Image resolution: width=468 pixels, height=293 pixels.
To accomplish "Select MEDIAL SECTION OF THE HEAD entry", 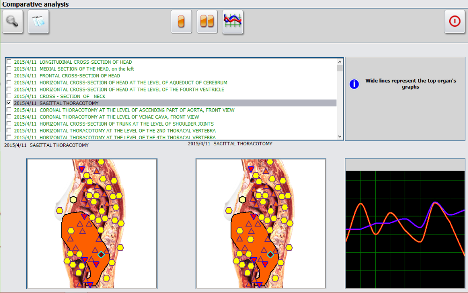I will (x=87, y=69).
